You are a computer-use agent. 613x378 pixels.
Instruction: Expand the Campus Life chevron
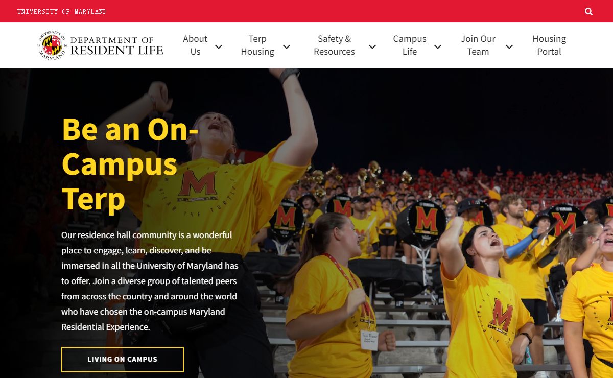pyautogui.click(x=438, y=46)
